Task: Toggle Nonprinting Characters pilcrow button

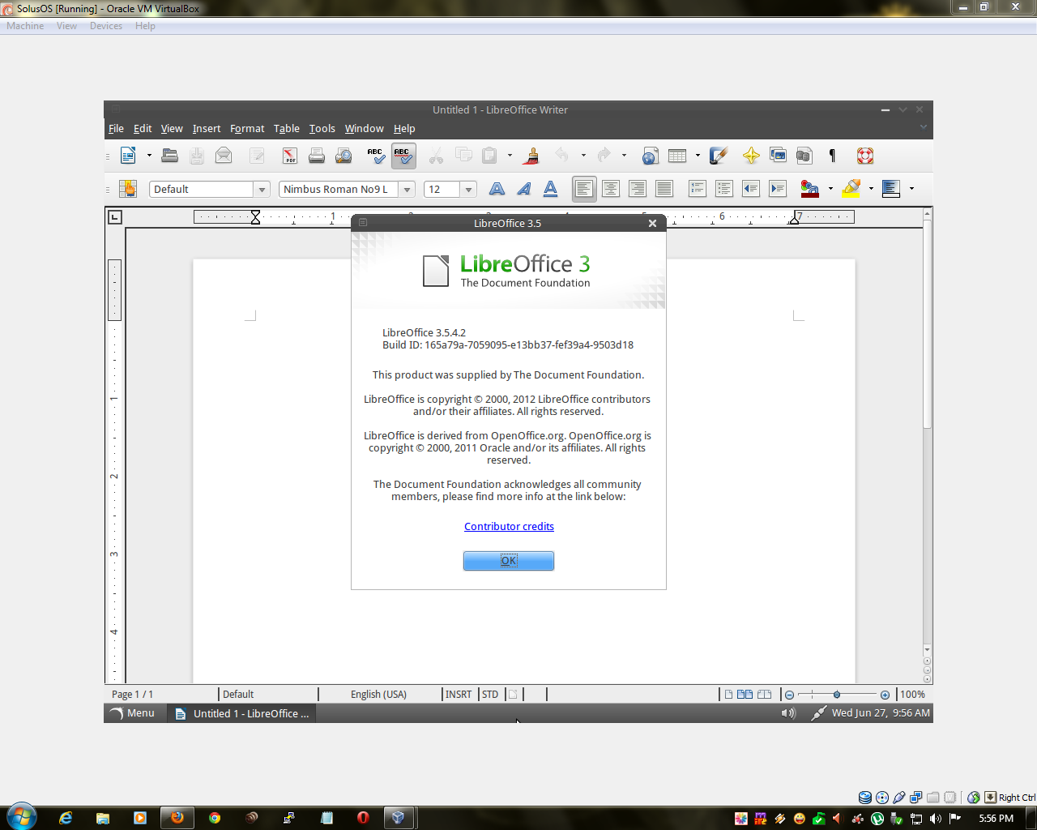Action: coord(832,156)
